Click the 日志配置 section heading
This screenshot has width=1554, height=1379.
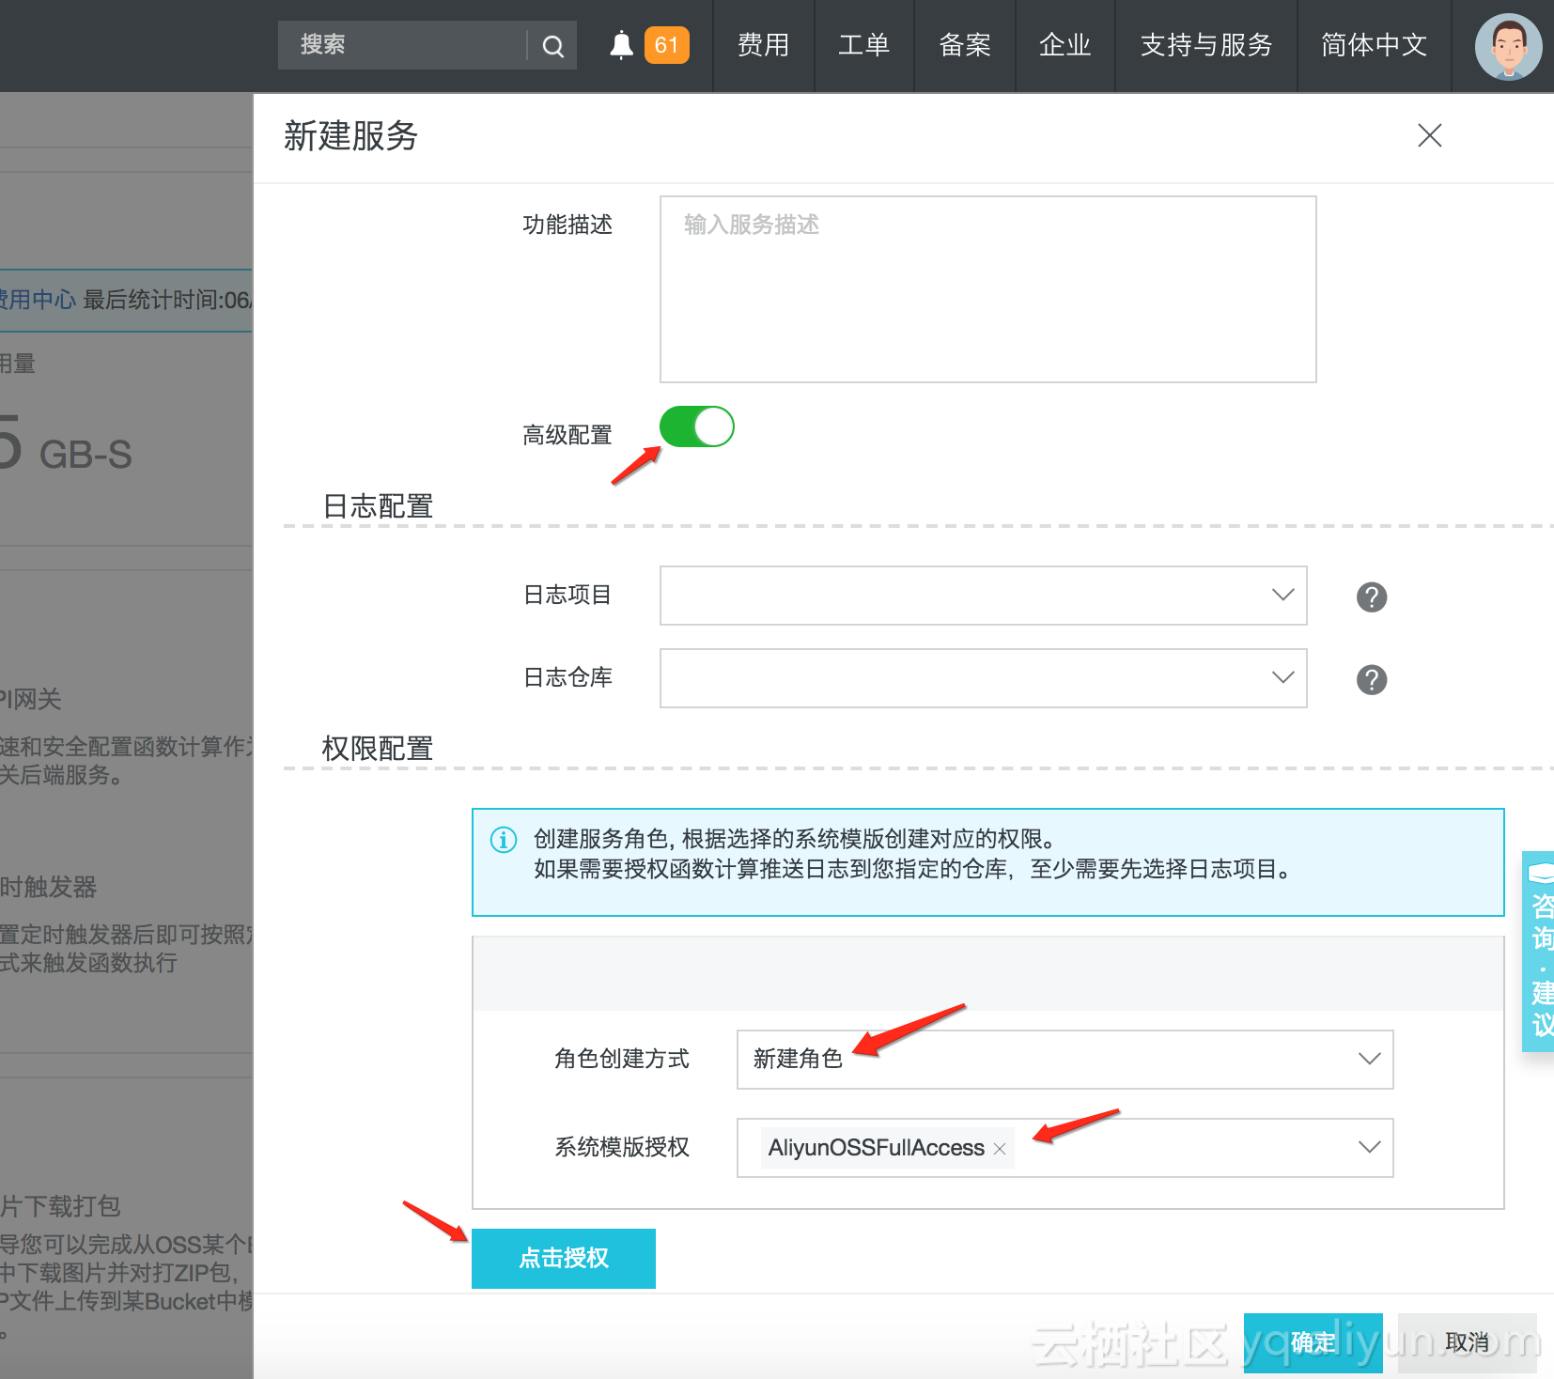(378, 506)
